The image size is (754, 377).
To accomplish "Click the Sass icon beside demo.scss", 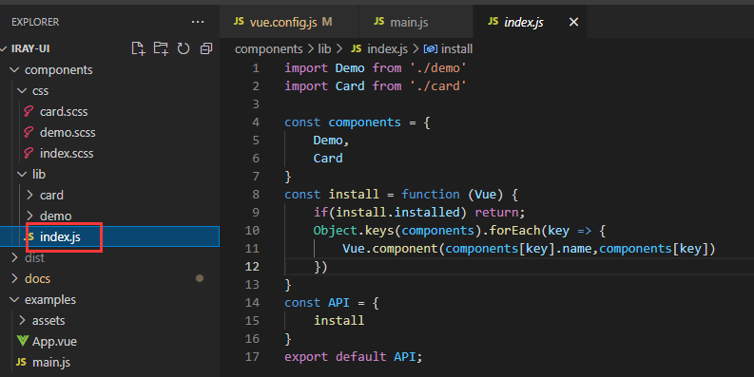I will point(29,133).
